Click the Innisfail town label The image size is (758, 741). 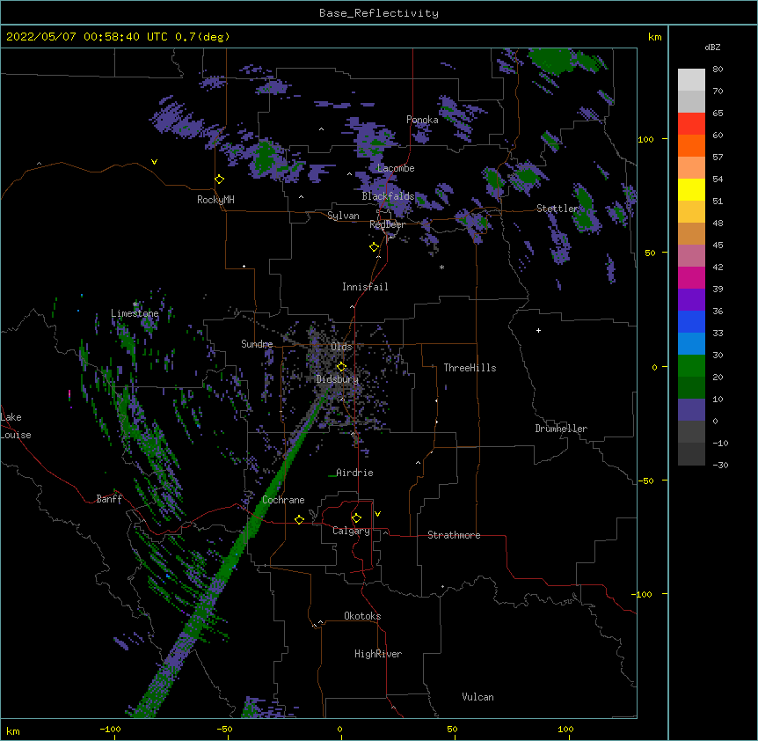pyautogui.click(x=365, y=287)
